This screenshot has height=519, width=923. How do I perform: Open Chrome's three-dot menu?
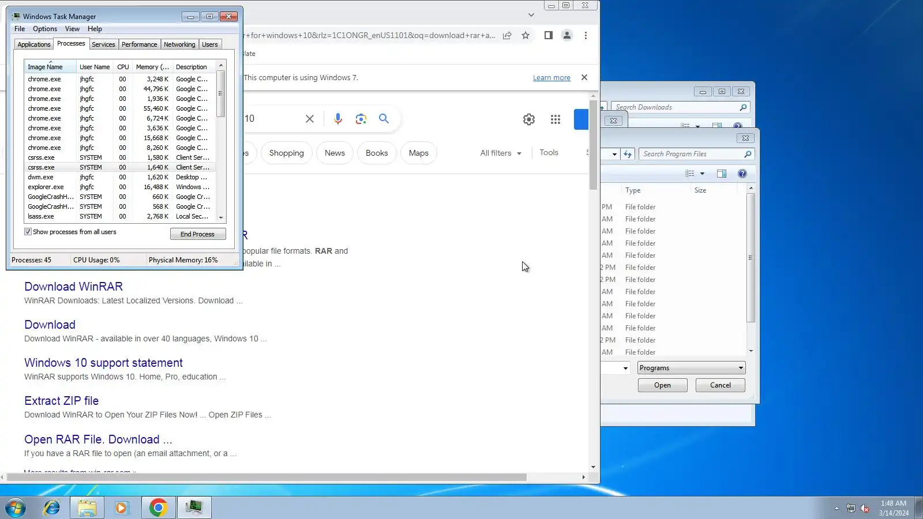point(586,35)
